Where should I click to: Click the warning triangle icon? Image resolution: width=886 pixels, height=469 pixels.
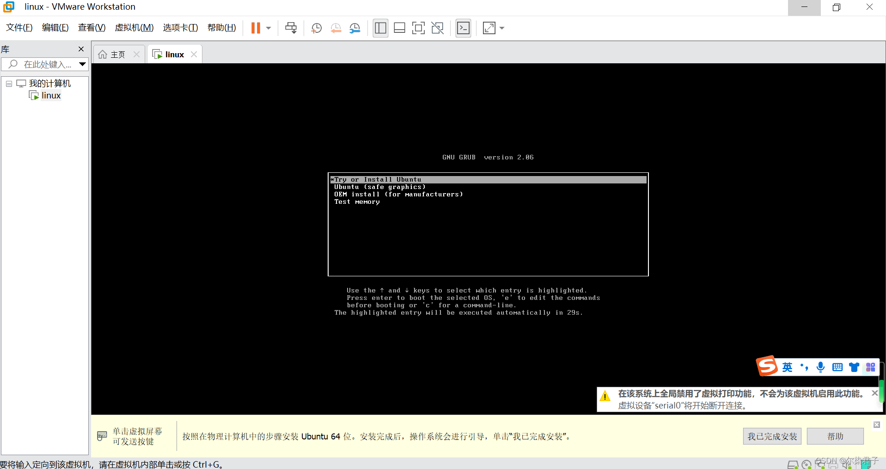point(605,396)
